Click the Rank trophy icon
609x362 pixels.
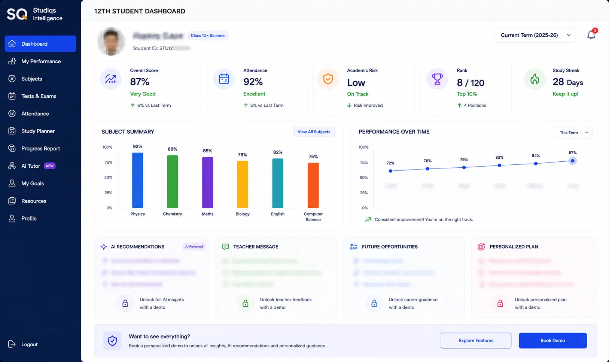click(437, 79)
